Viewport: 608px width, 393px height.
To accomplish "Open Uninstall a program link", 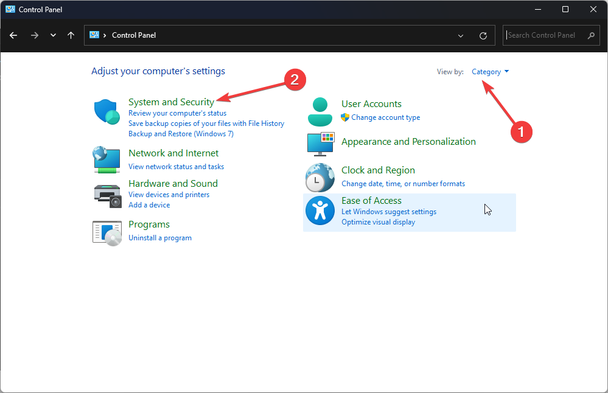I will [160, 238].
